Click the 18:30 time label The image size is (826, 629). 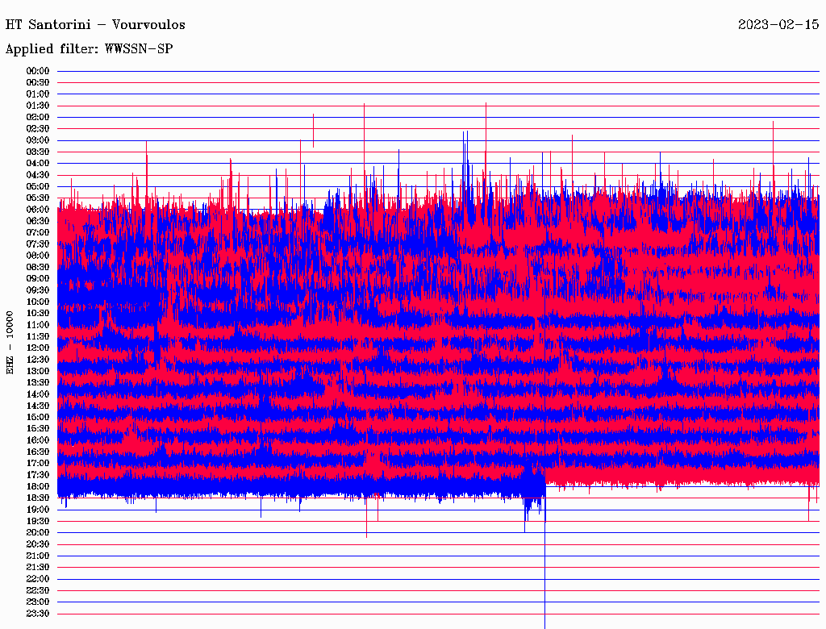(38, 498)
